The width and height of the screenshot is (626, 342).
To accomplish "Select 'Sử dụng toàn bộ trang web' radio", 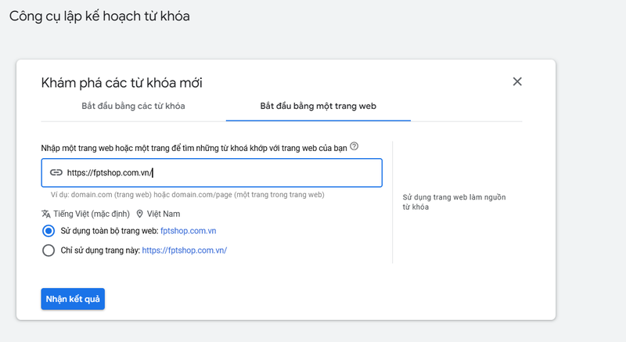I will tap(49, 231).
